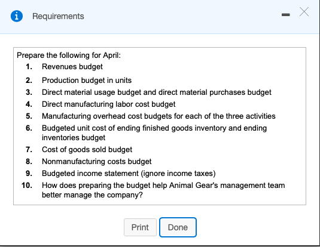The image size is (320, 247).
Task: Click the 'Prepare the following for April:' heading
Action: [69, 55]
